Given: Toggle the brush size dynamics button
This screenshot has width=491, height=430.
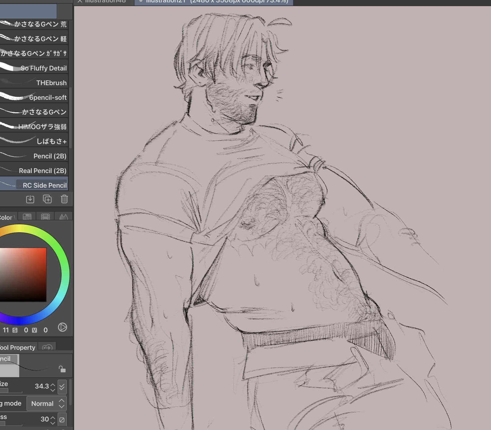Looking at the screenshot, I should [x=62, y=387].
